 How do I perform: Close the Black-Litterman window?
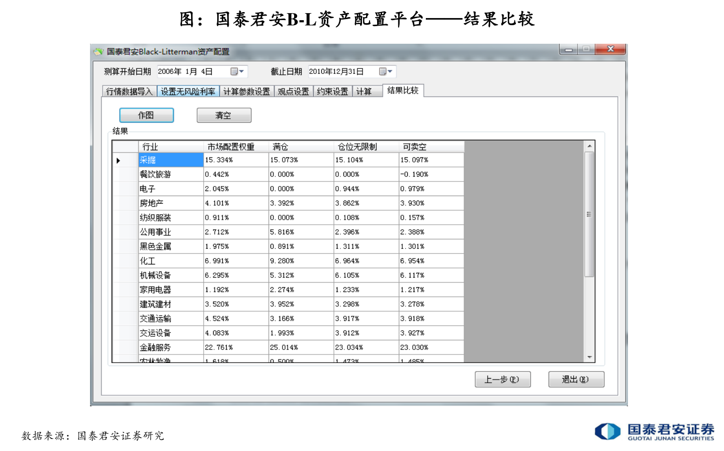[610, 49]
